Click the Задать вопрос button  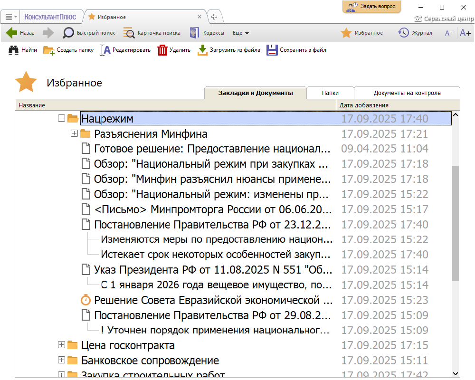point(371,7)
